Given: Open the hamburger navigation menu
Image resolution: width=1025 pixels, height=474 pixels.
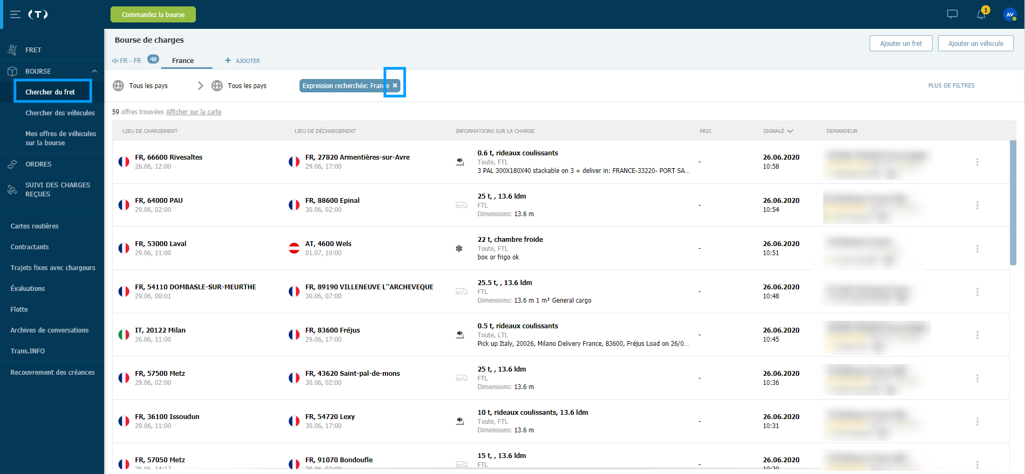Looking at the screenshot, I should point(15,14).
